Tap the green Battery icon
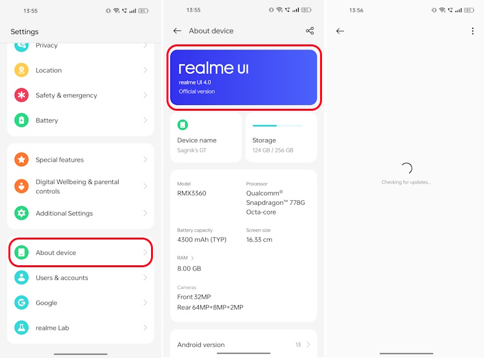The width and height of the screenshot is (484, 358). pyautogui.click(x=21, y=120)
